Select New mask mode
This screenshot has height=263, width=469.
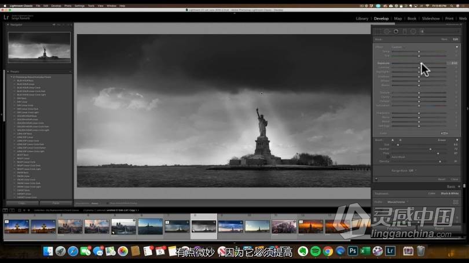tap(444, 39)
